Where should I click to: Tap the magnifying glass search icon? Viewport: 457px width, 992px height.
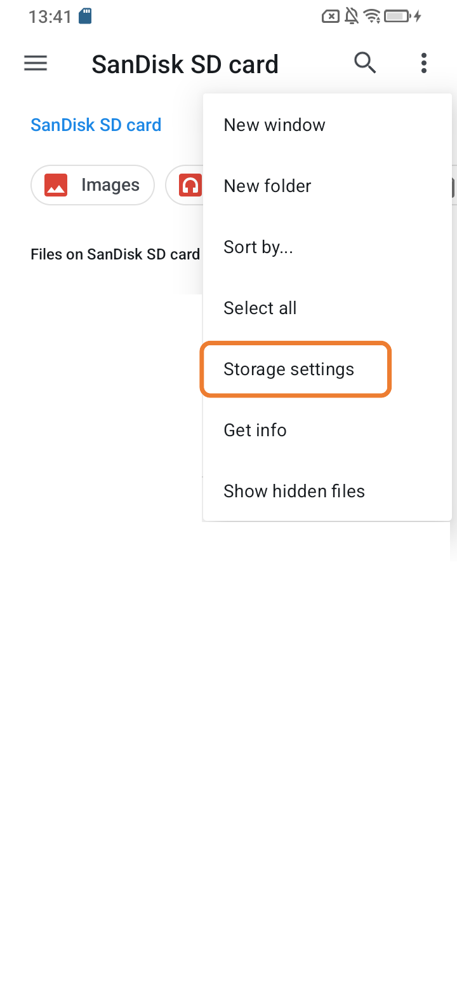[365, 63]
